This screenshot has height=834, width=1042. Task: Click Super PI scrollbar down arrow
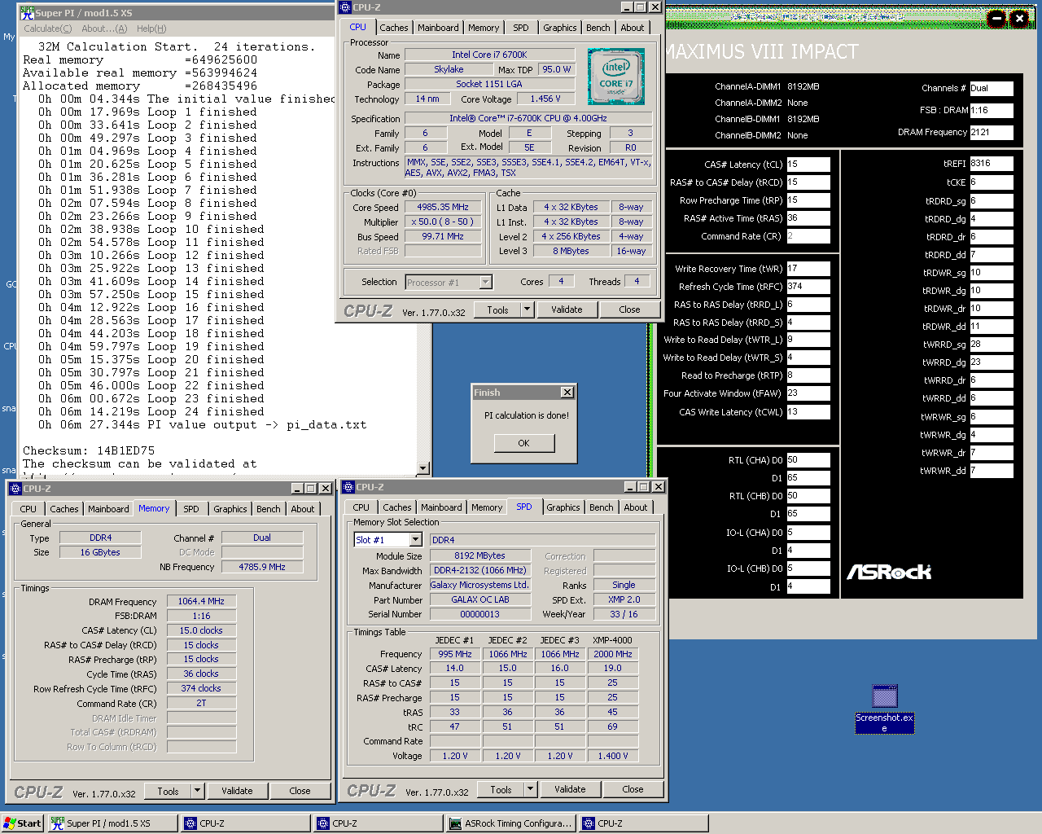(423, 468)
